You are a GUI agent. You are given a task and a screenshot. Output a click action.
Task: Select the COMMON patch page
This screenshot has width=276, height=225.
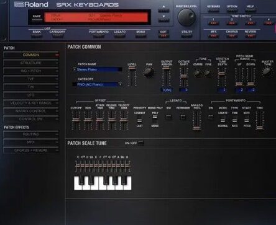[x=31, y=55]
